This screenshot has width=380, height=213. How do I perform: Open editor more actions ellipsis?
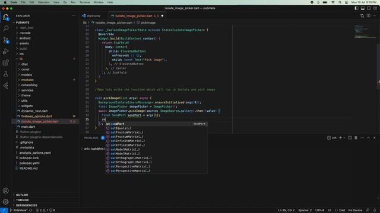coord(375,16)
